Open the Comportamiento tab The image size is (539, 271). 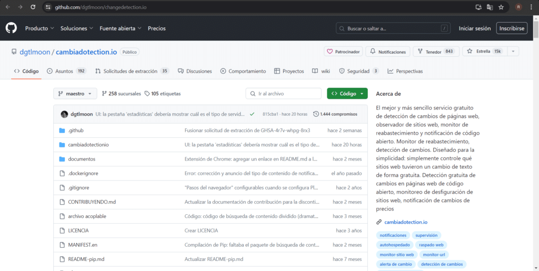(x=243, y=71)
